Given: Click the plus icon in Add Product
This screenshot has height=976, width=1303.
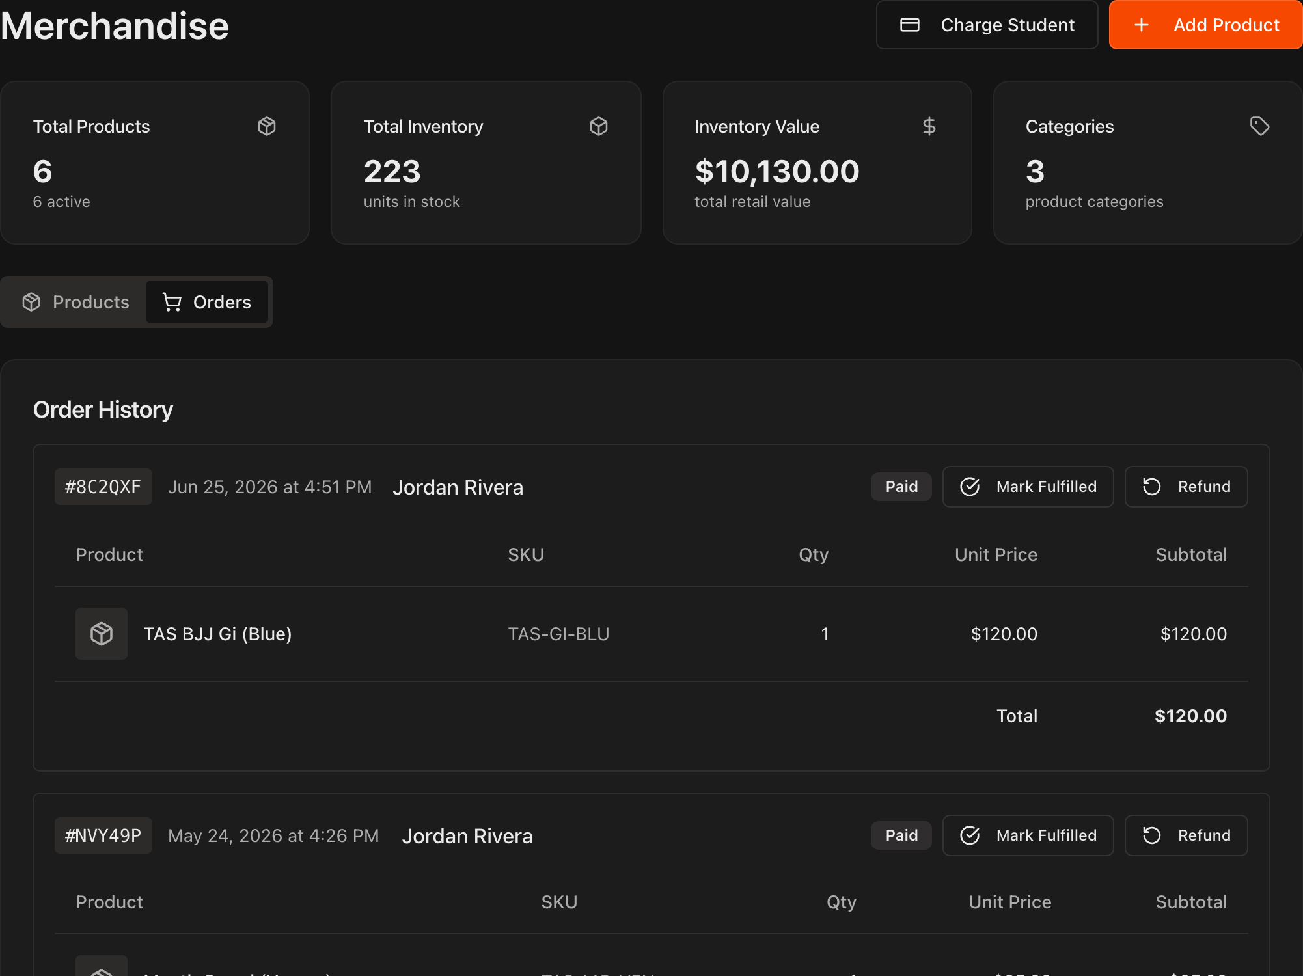Looking at the screenshot, I should coord(1142,25).
